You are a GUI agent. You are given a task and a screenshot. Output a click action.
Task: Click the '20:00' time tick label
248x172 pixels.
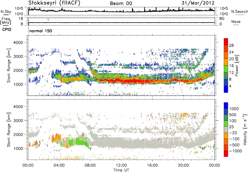click(184, 165)
